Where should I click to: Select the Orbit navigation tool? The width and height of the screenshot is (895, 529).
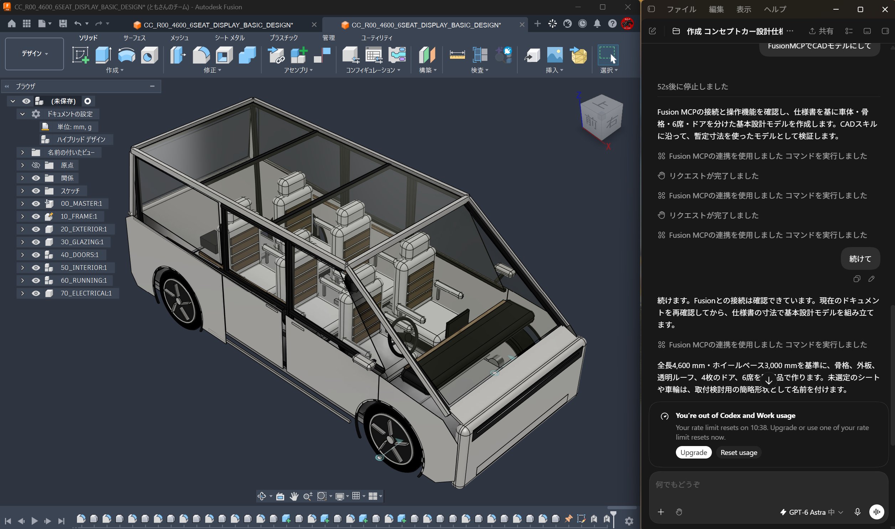(262, 496)
